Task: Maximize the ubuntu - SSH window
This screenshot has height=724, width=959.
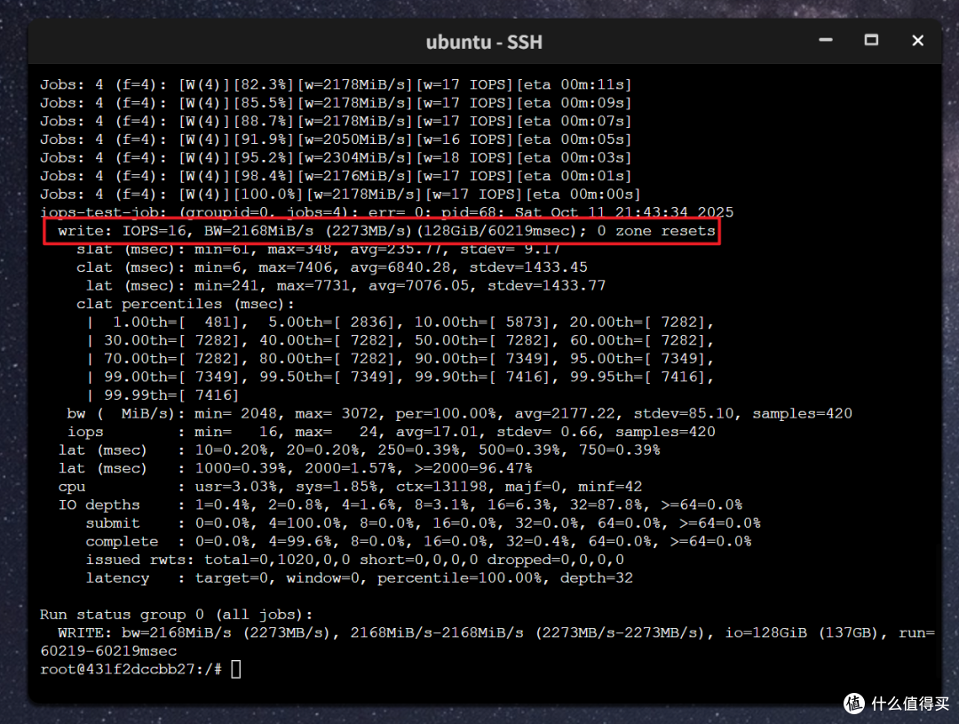Action: point(871,40)
